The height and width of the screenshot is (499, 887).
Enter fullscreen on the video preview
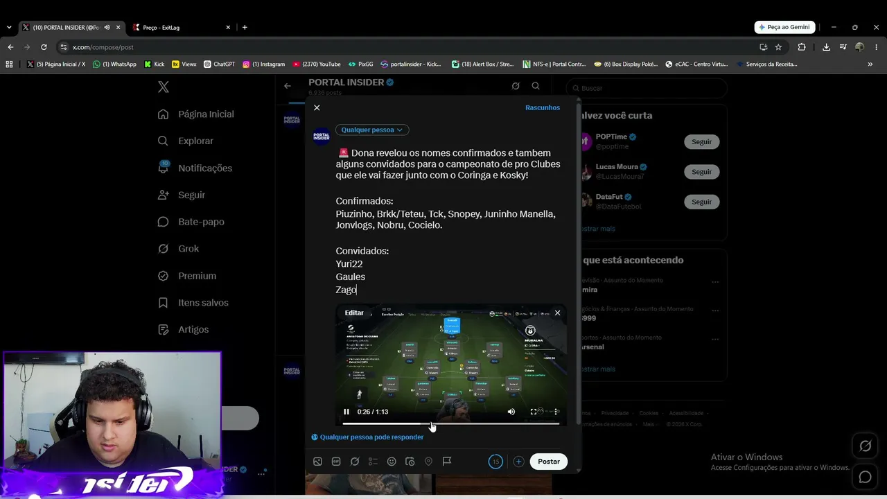click(534, 412)
